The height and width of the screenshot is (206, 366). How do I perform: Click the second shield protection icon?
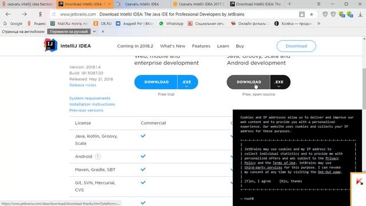333,14
